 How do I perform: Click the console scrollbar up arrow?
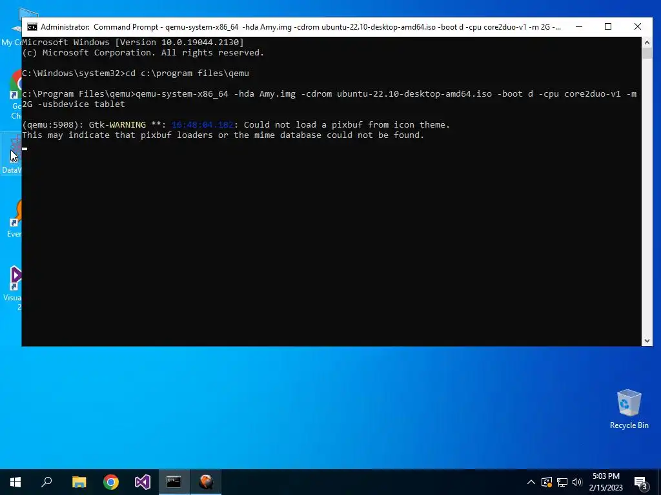647,42
